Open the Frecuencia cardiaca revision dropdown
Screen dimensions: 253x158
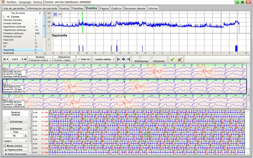pyautogui.click(x=40, y=60)
